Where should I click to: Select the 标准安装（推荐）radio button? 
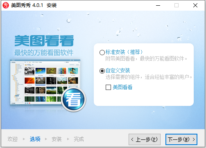pos(102,52)
